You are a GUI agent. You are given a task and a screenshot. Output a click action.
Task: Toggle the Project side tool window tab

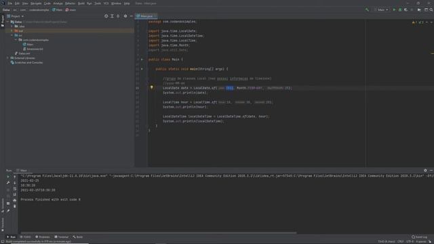coord(3,21)
